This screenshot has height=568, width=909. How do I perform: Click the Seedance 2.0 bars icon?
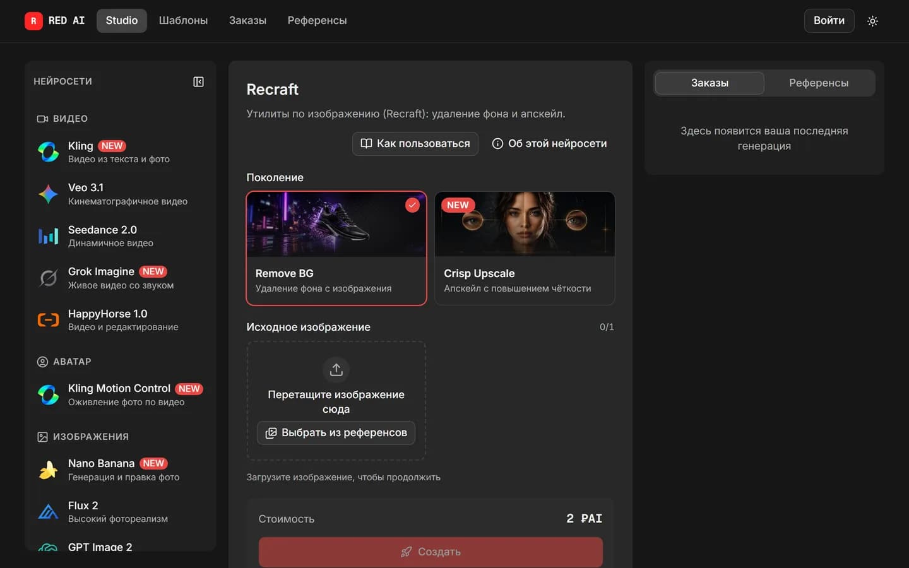point(48,236)
